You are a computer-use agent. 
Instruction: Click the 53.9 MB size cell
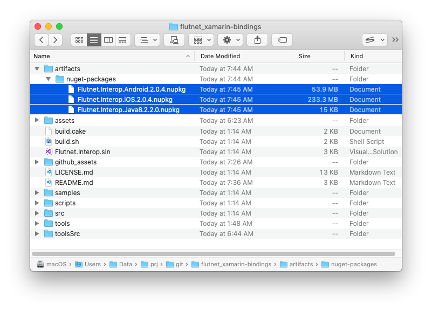coord(325,89)
